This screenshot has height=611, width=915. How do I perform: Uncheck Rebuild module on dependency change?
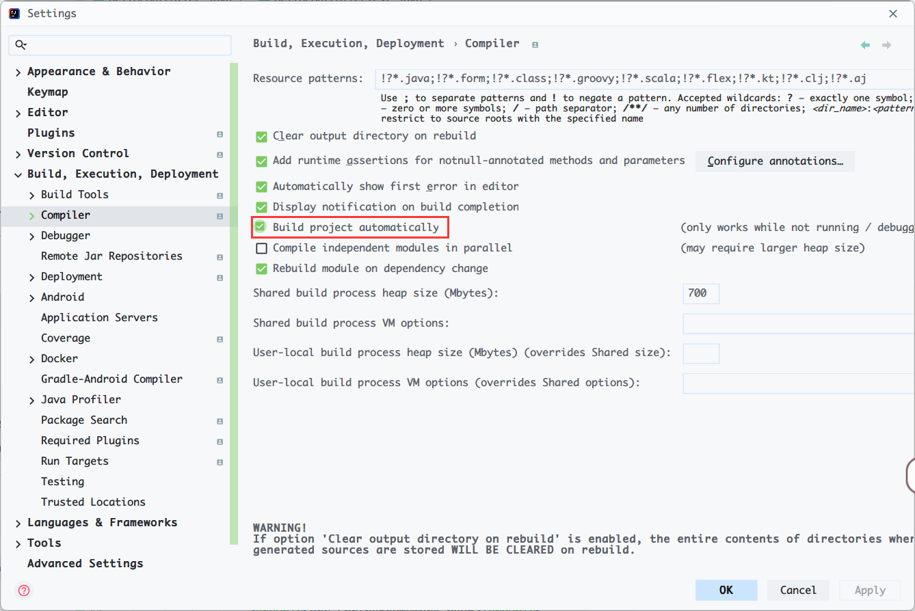point(261,269)
